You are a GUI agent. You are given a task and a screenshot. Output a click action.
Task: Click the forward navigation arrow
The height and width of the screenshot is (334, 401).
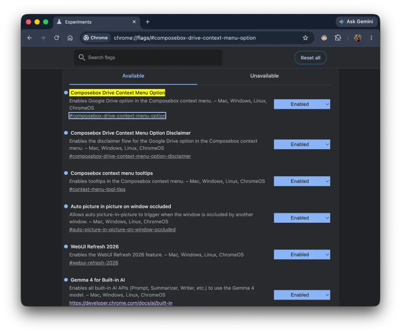[43, 38]
